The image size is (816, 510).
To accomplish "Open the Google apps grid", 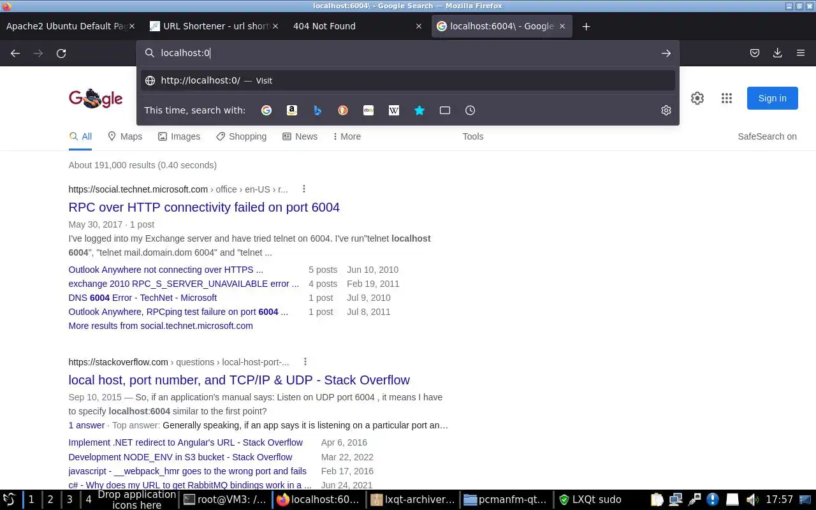I will 727,98.
